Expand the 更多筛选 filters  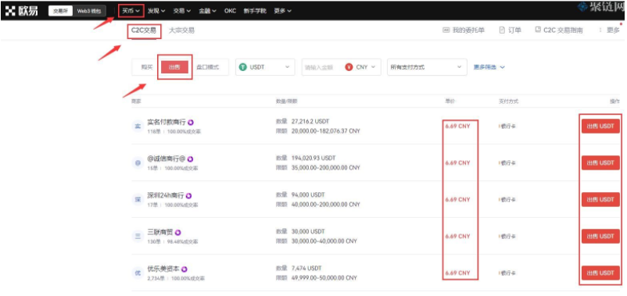click(489, 67)
